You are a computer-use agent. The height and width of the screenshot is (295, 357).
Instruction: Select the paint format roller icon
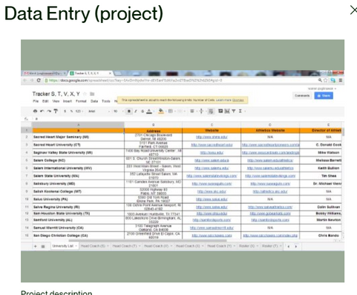tap(56, 111)
